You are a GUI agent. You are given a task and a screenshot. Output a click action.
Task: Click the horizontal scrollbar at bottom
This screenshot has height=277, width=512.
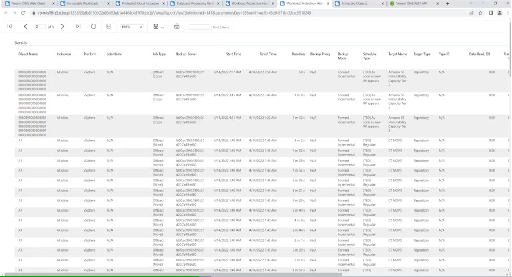click(173, 275)
